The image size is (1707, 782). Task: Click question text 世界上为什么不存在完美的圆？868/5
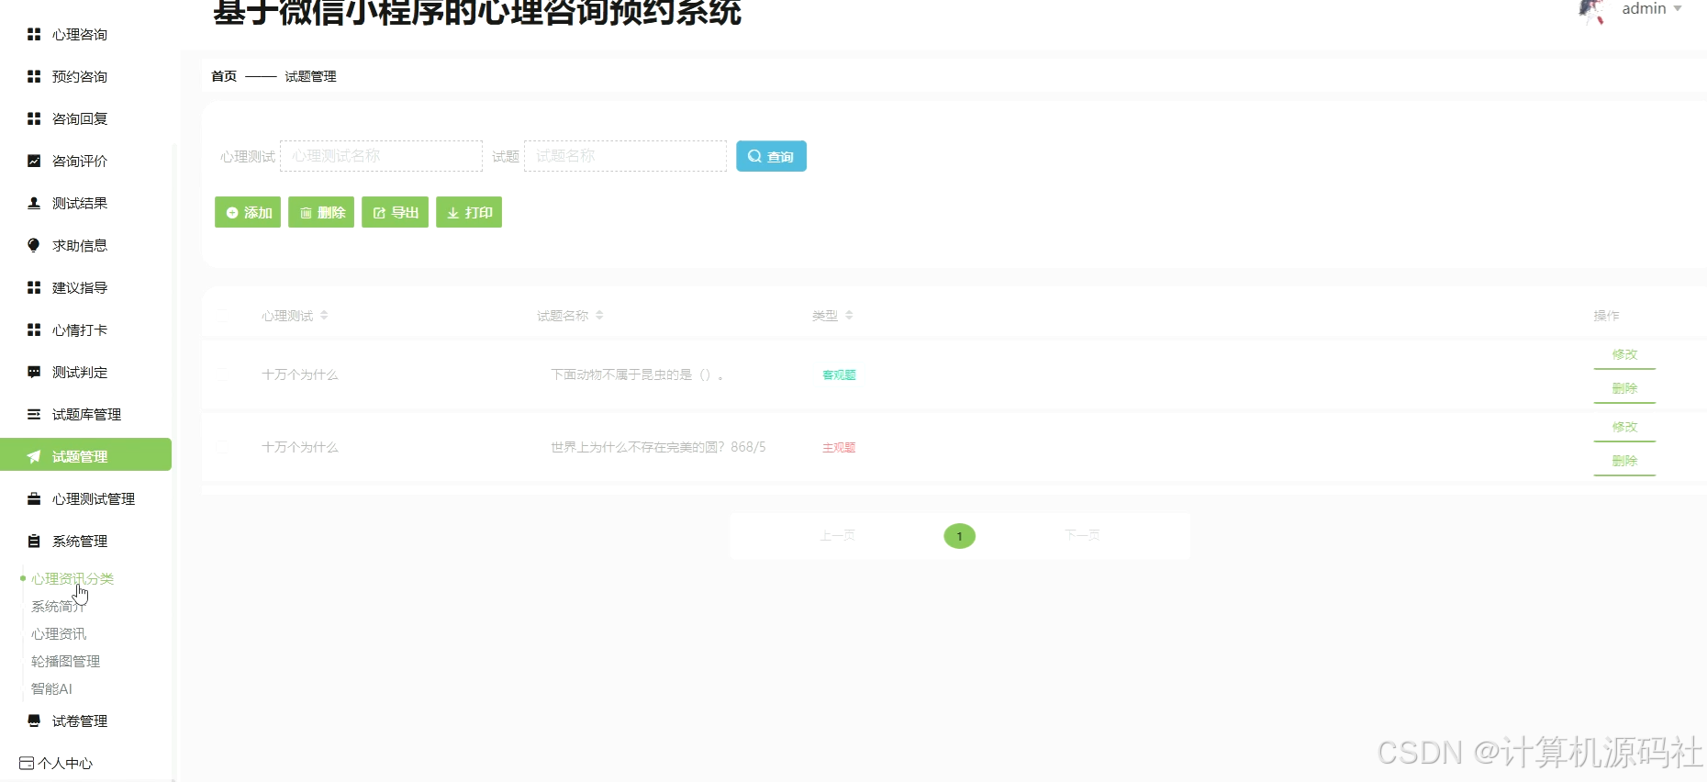[x=658, y=447]
